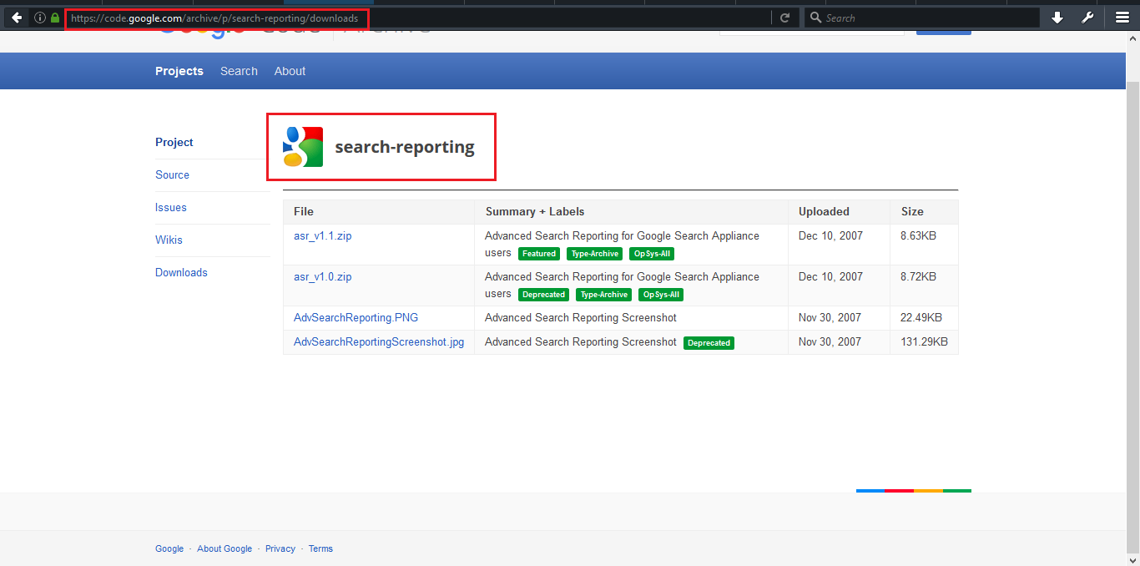The image size is (1140, 566).
Task: Open the Terms footer link
Action: (x=320, y=548)
